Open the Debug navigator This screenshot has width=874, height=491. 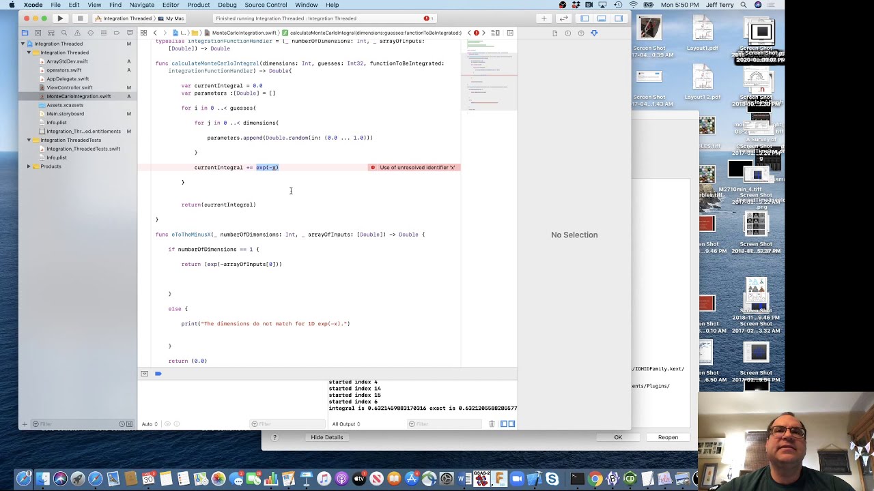[x=103, y=33]
